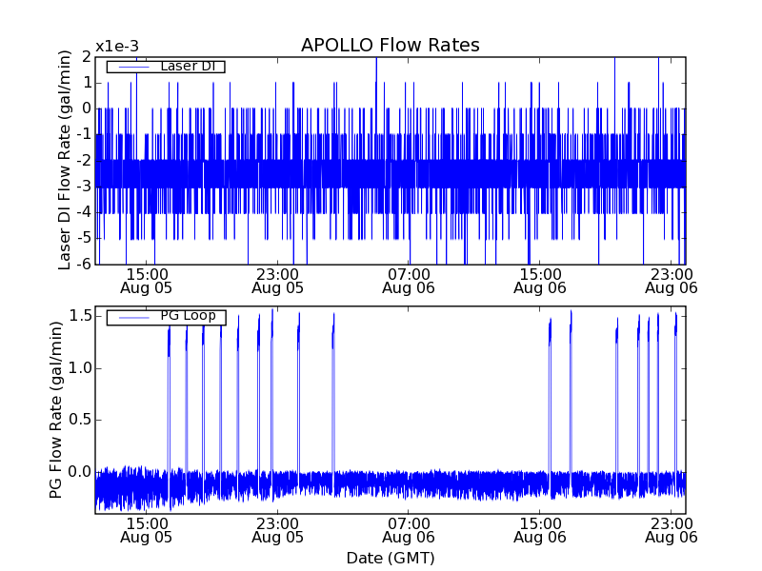The image size is (762, 571).
Task: Click the 'APOLLO Flow Rates' chart title
Action: click(390, 46)
